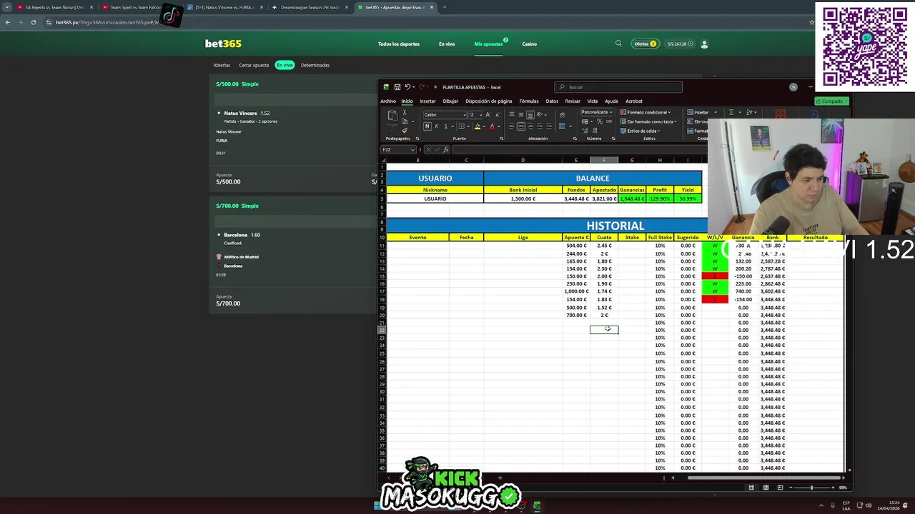The image size is (915, 514).
Task: Switch to the Vista ribbon tab
Action: 593,101
